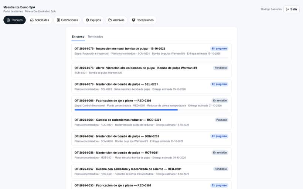This screenshot has width=303, height=189.
Task: Open the Trabajos section
Action: (x=14, y=20)
